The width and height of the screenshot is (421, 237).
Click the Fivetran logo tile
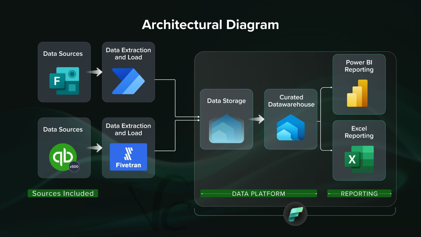point(128,157)
